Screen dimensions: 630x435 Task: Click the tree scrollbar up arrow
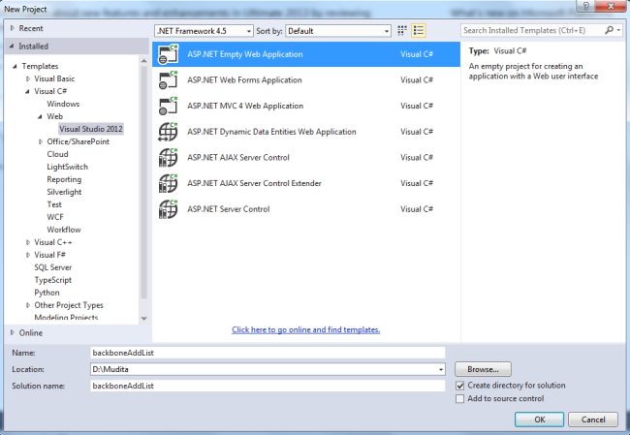(x=143, y=61)
